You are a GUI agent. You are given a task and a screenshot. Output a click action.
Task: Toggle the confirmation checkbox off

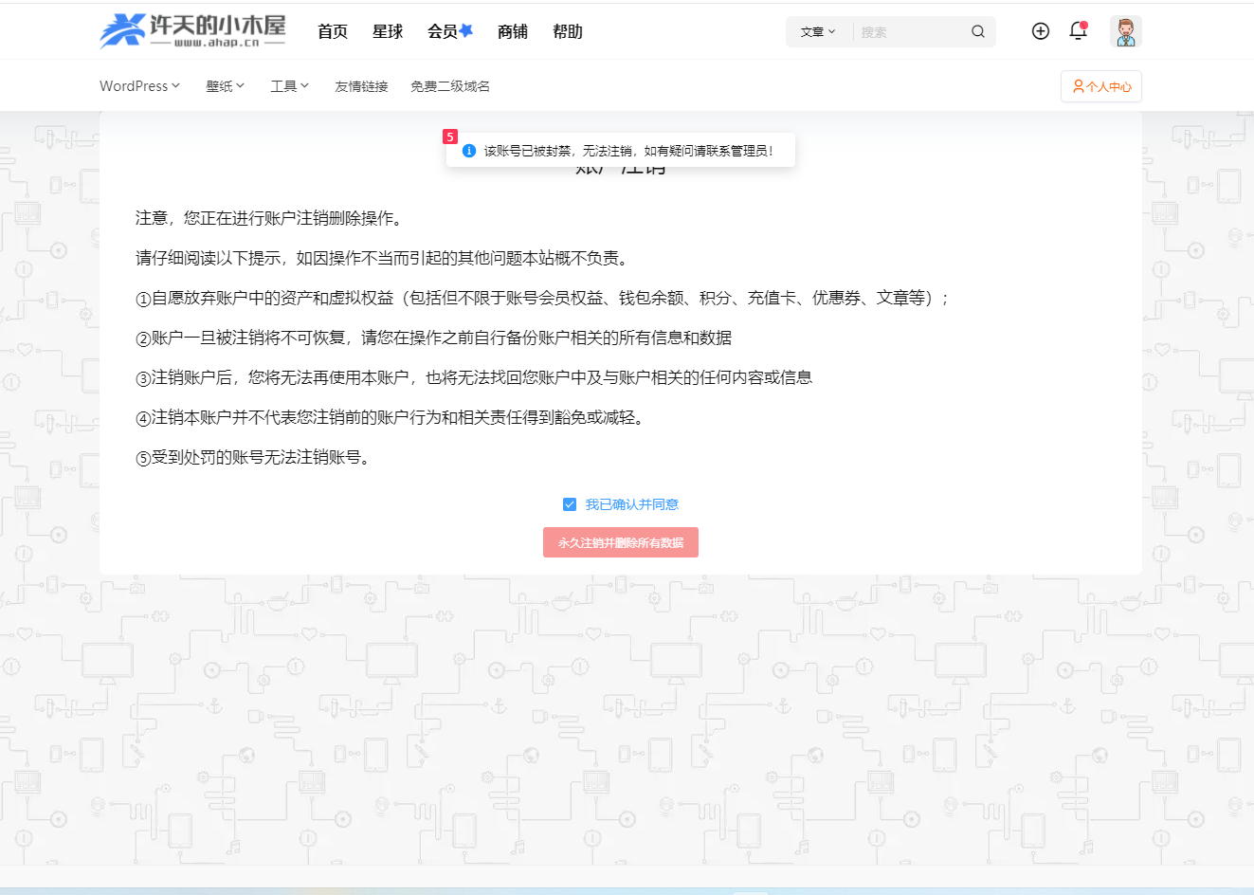(x=570, y=504)
